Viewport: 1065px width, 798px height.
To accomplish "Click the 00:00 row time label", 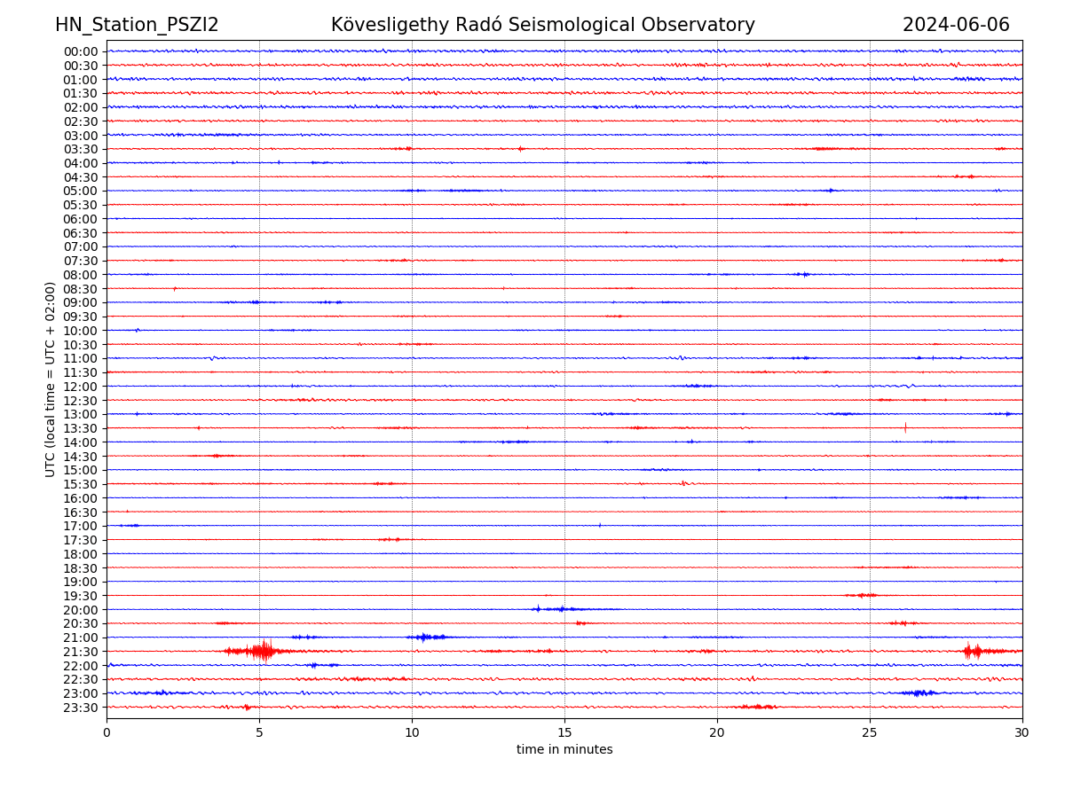I will tap(81, 51).
